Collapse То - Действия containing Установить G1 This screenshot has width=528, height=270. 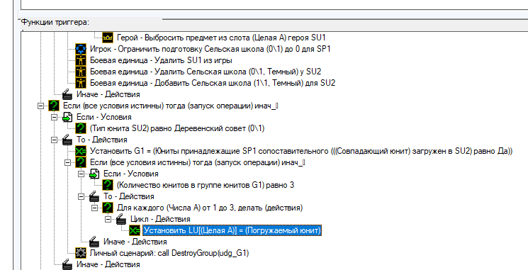[54, 140]
